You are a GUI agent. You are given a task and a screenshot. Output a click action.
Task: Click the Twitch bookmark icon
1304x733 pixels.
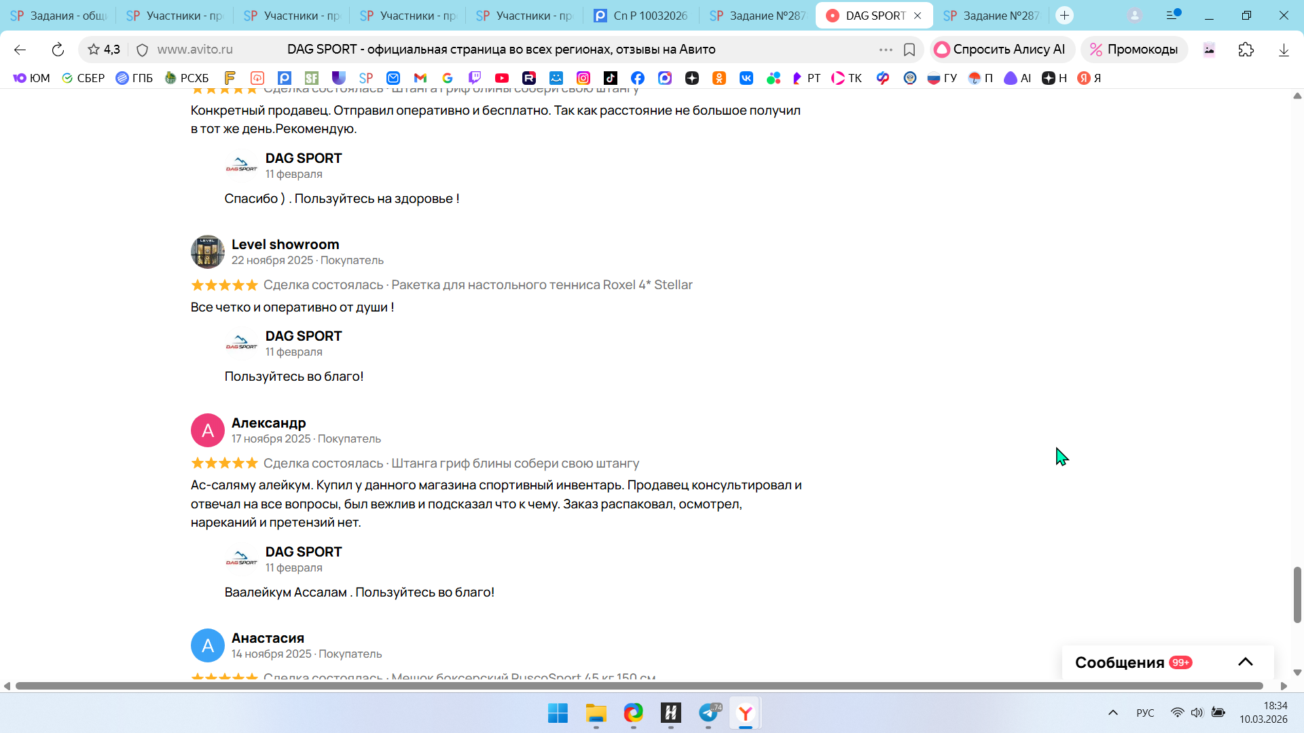click(x=475, y=78)
